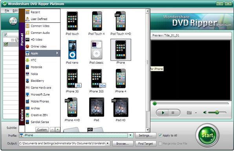Pick the iPad HD profile
This screenshot has width=234, height=151.
120,107
